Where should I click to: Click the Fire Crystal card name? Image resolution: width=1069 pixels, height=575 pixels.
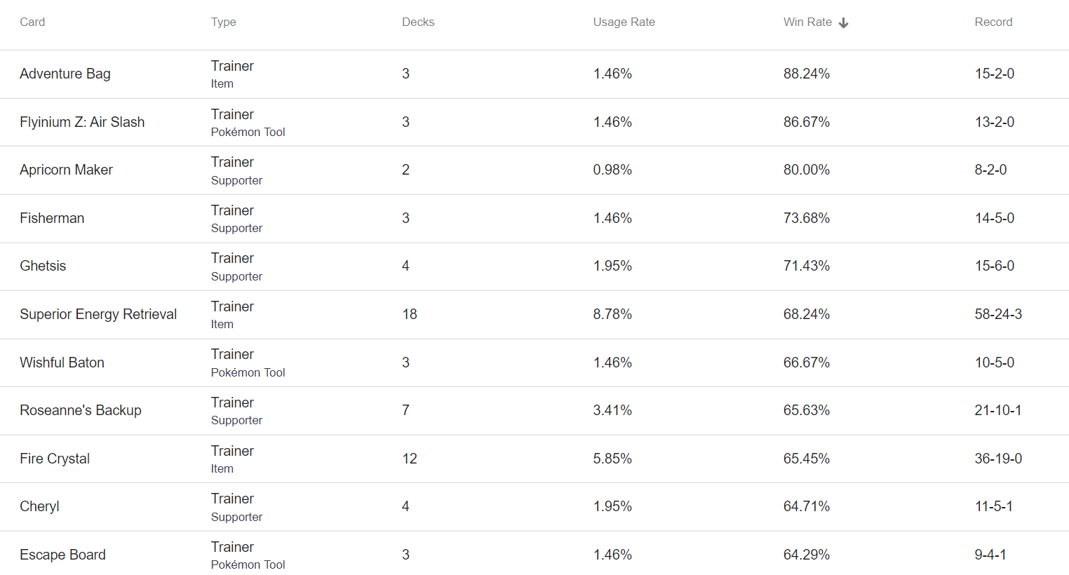(x=55, y=459)
